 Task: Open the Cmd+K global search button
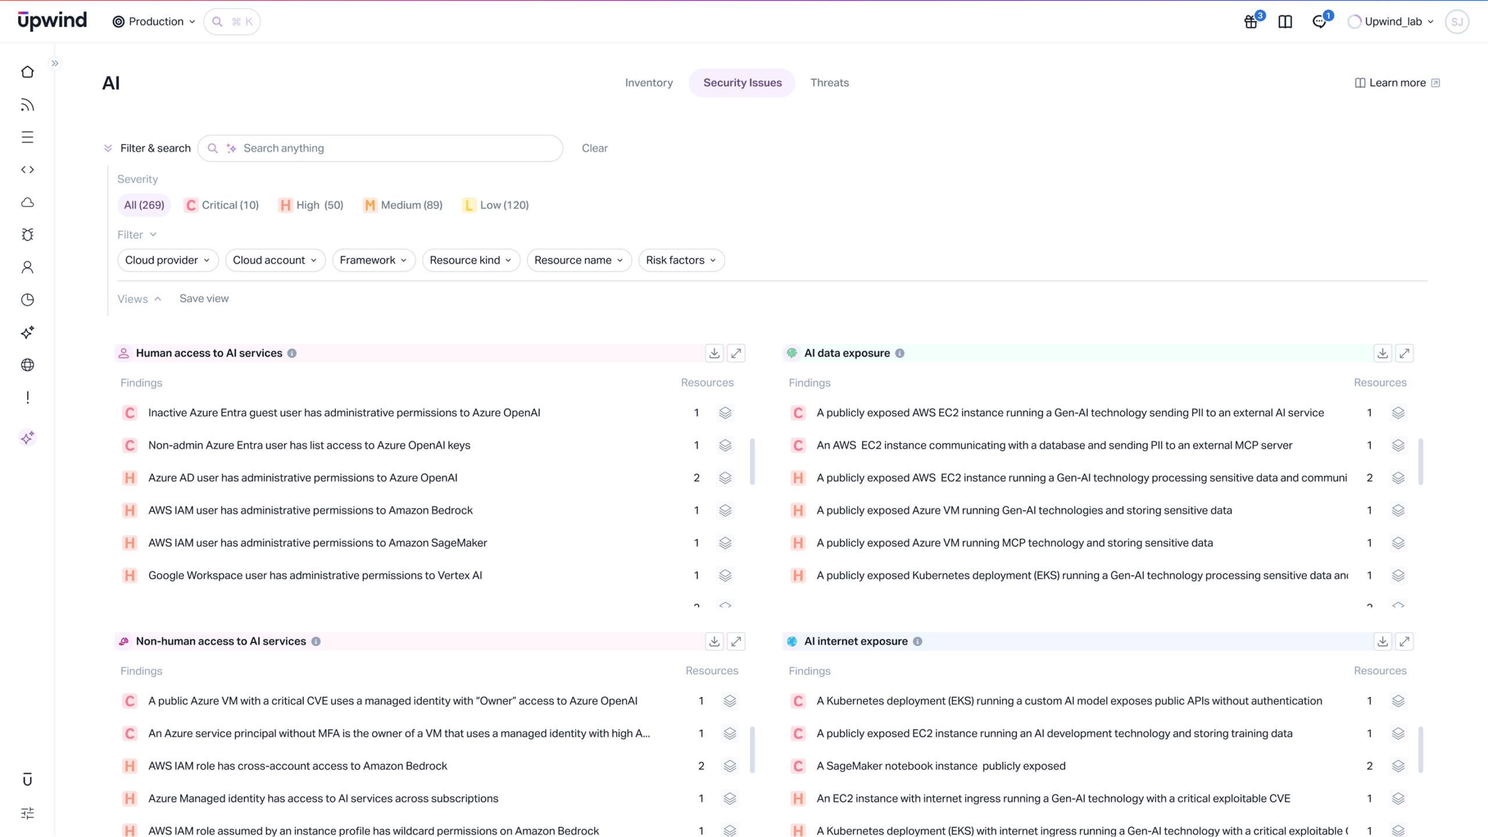[x=232, y=21]
